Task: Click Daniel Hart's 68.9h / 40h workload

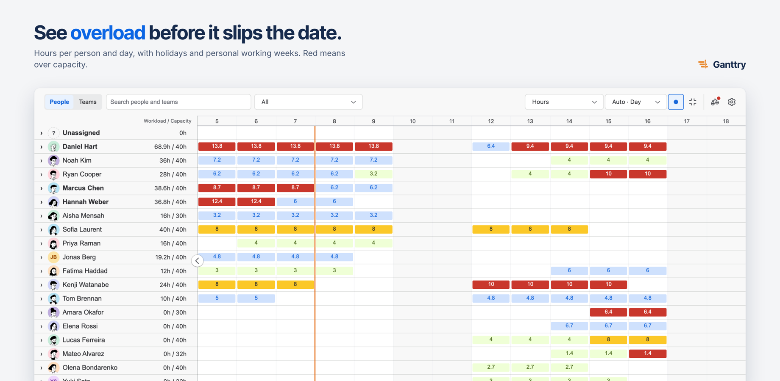Action: tap(170, 147)
